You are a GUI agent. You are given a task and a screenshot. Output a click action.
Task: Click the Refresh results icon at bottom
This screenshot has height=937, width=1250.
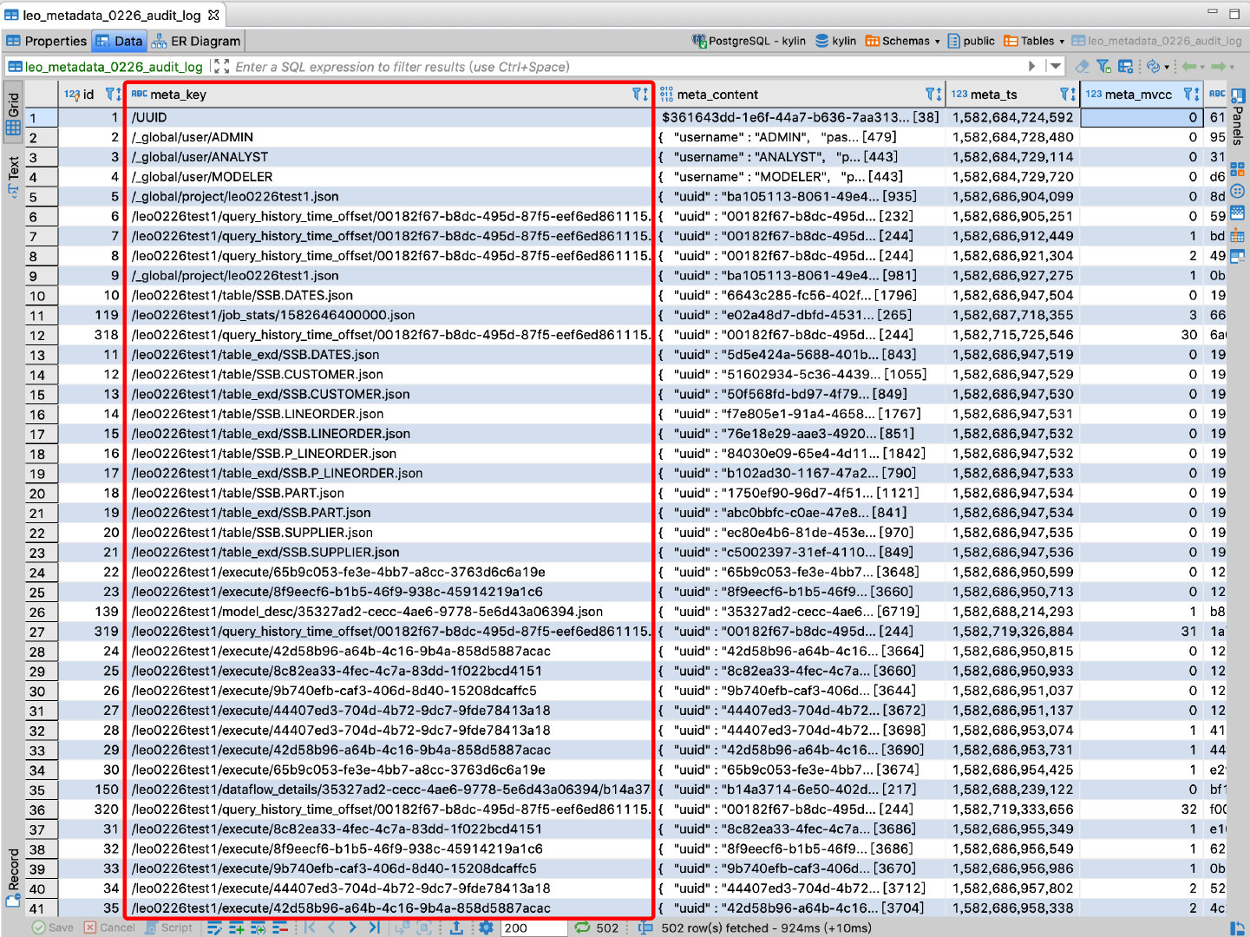(582, 927)
